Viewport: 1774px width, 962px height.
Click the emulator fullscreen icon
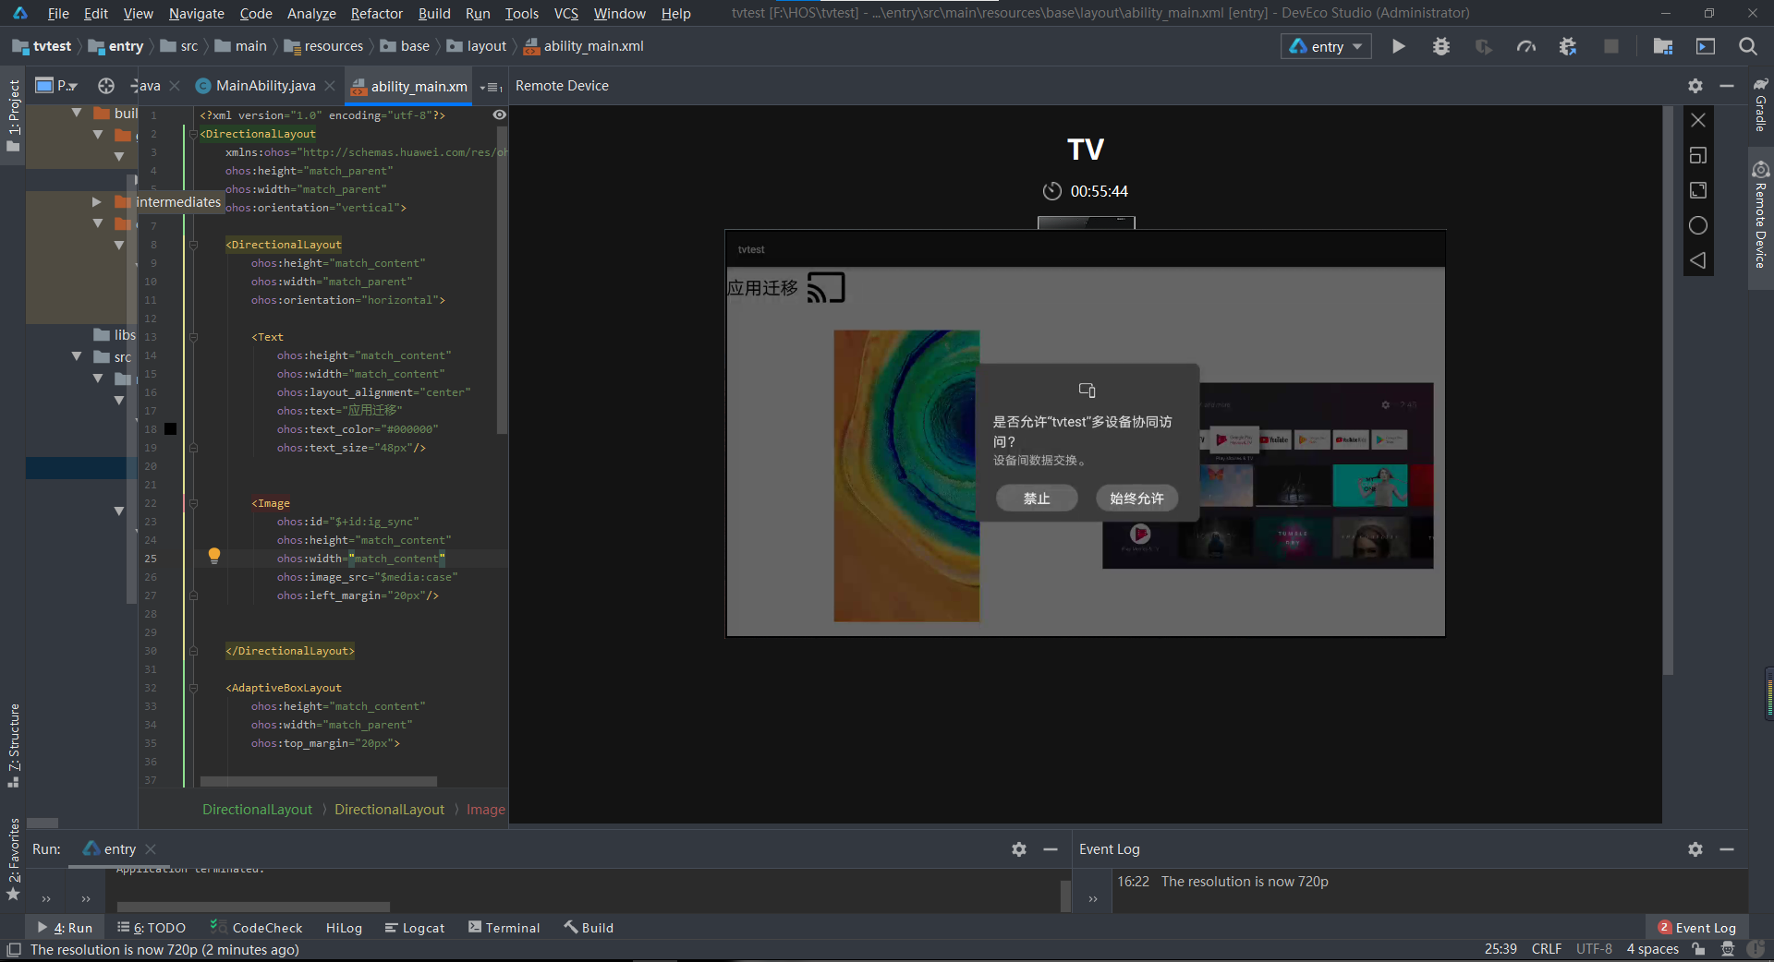point(1698,190)
